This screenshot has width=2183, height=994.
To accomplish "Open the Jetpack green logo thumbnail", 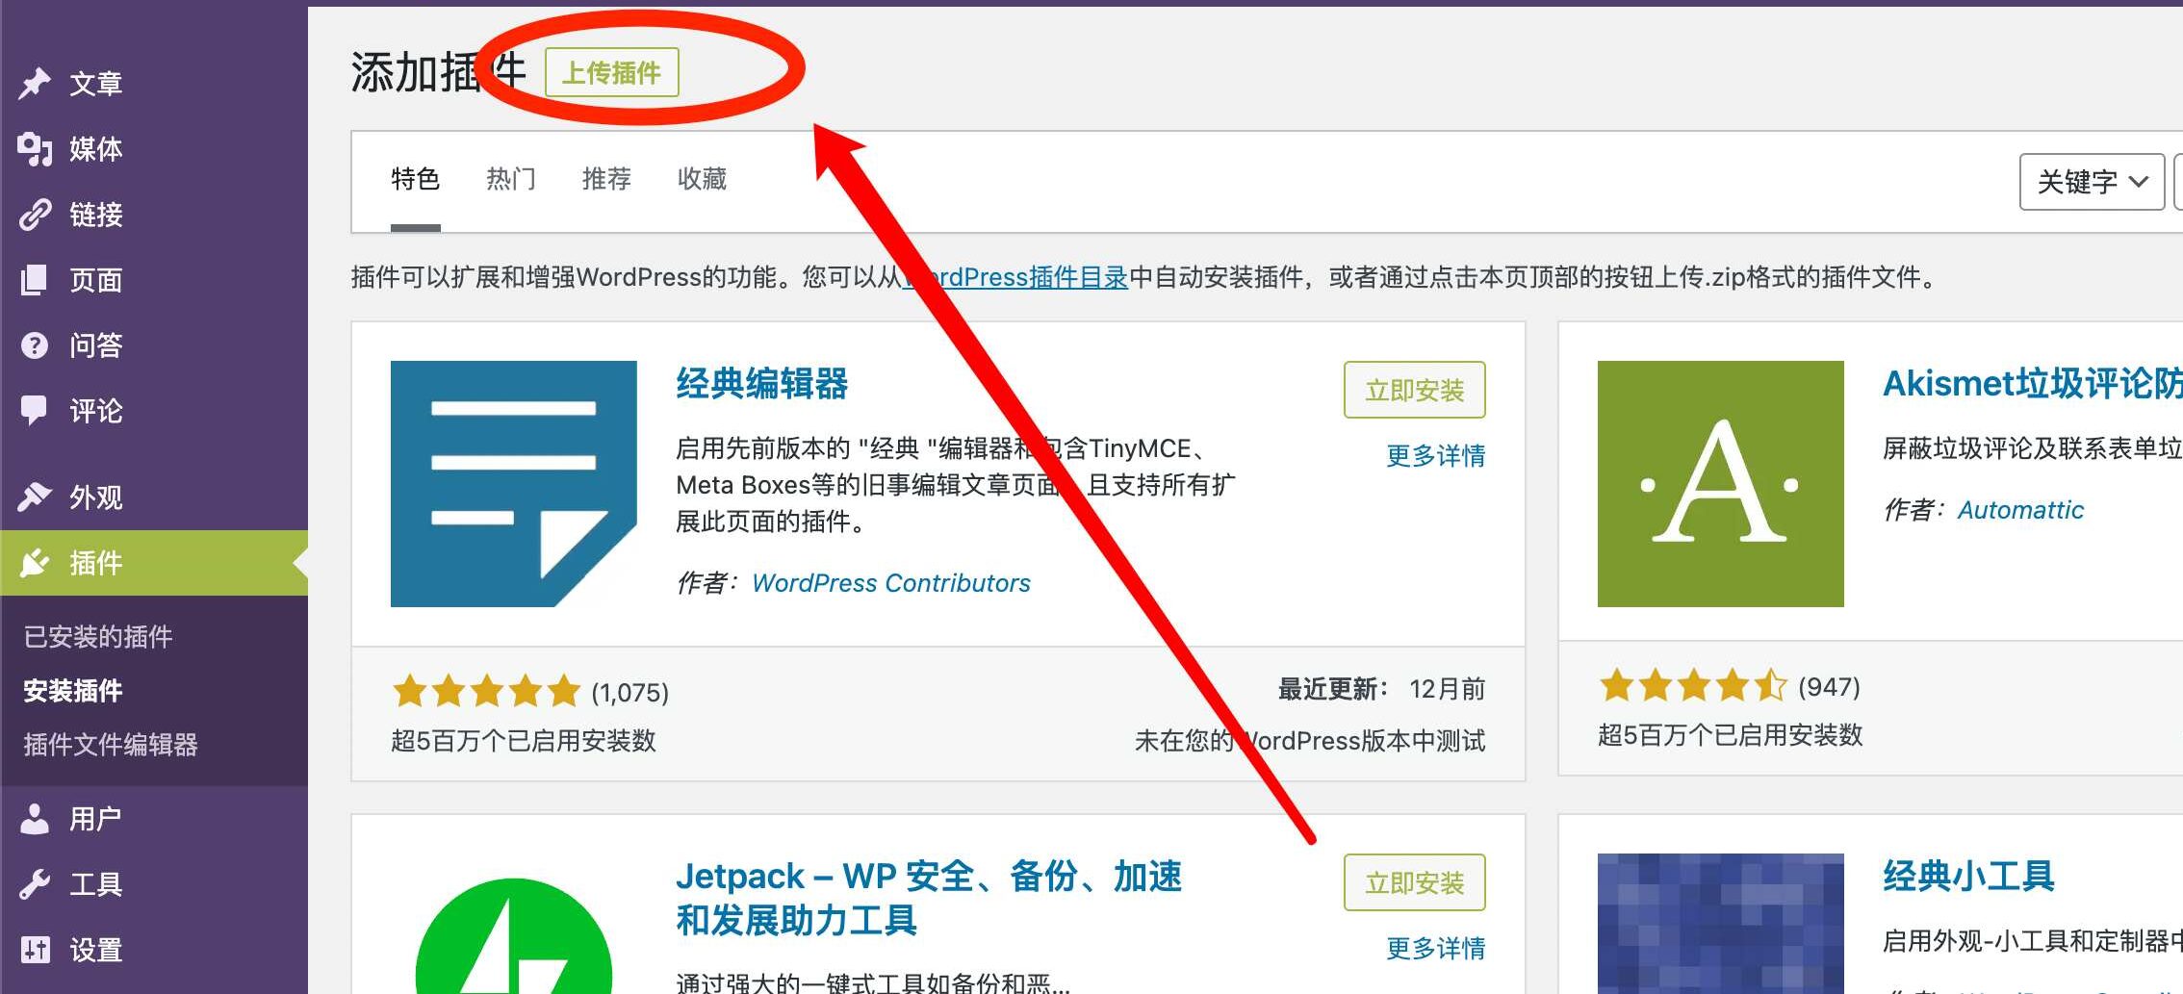I will click(x=514, y=936).
